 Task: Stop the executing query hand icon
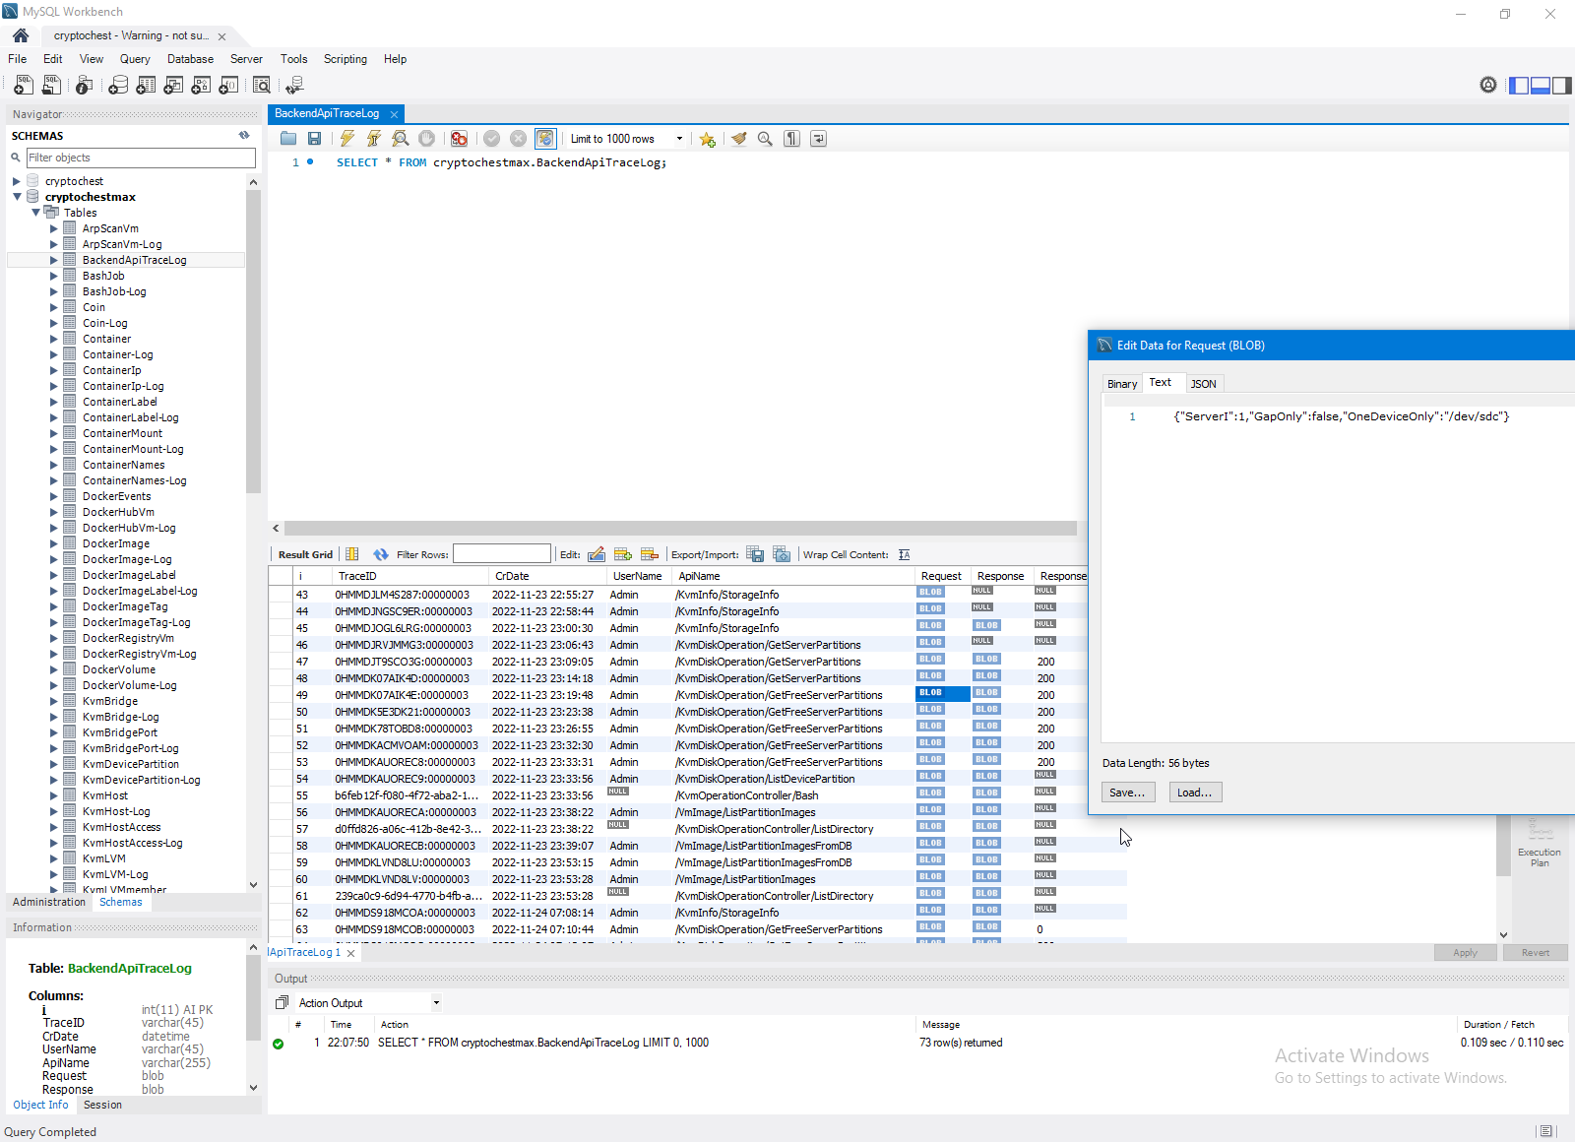426,139
